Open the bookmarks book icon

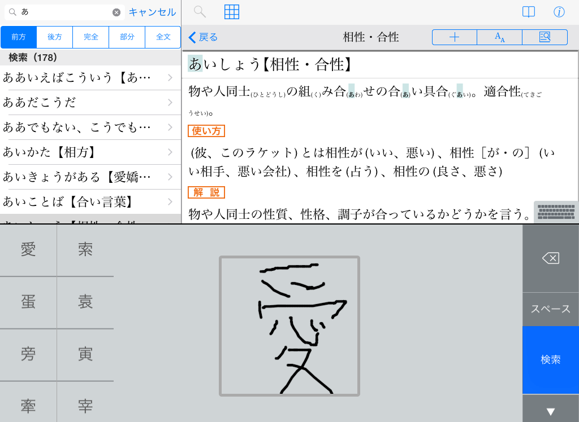(x=528, y=12)
